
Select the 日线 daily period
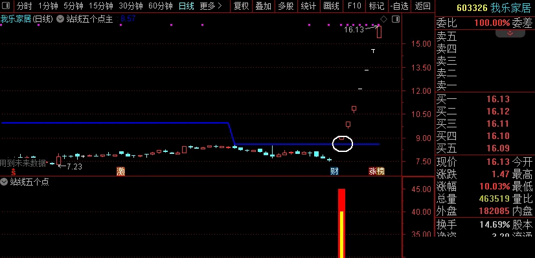pos(187,6)
